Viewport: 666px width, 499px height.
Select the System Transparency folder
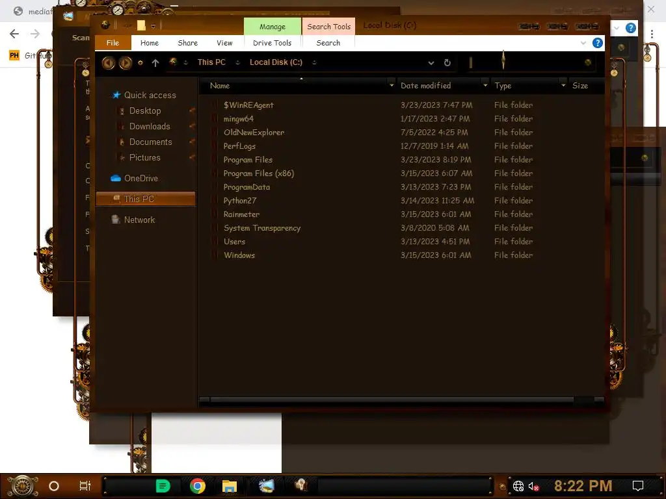click(262, 228)
